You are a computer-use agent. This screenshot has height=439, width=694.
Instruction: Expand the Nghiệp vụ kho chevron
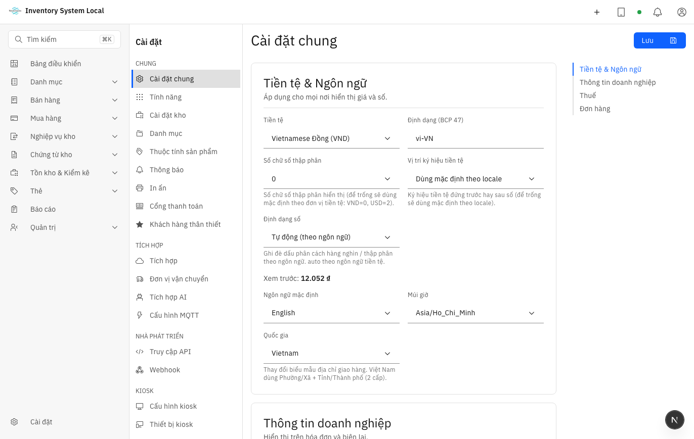pos(115,136)
